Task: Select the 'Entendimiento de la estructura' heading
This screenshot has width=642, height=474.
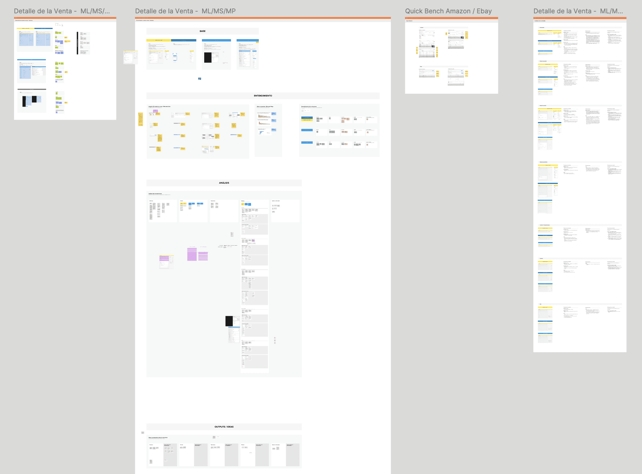Action: point(309,106)
